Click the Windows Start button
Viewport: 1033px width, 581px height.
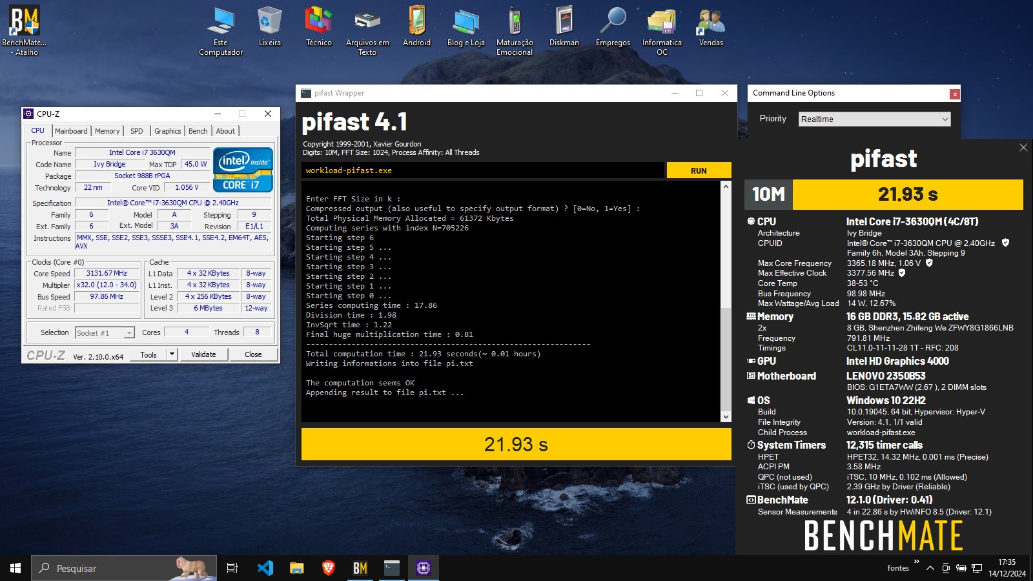coord(15,568)
